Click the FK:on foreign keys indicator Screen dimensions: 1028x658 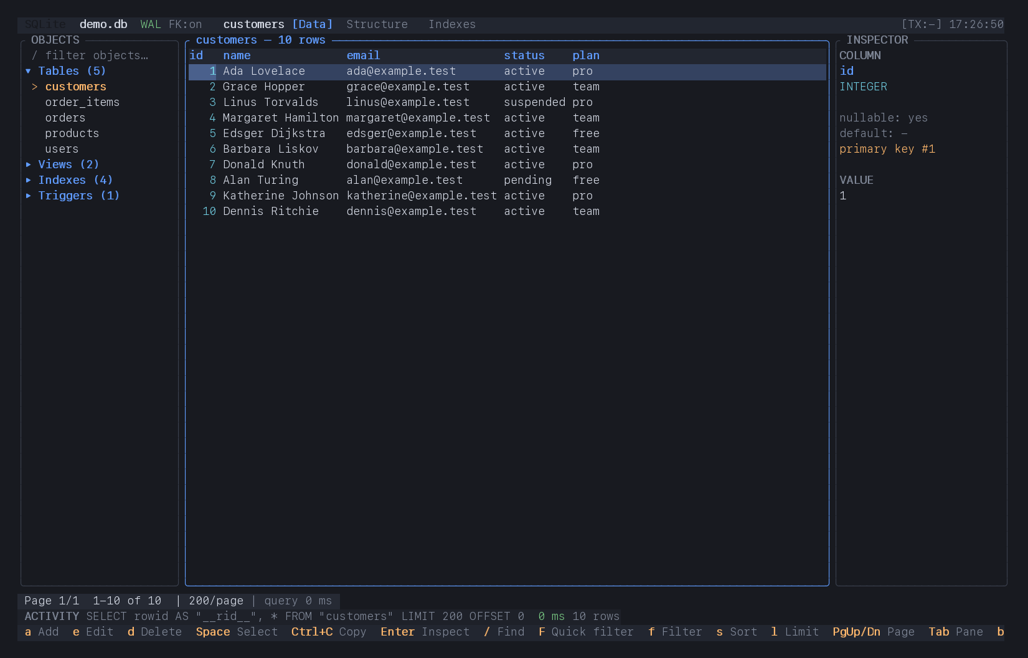tap(185, 24)
